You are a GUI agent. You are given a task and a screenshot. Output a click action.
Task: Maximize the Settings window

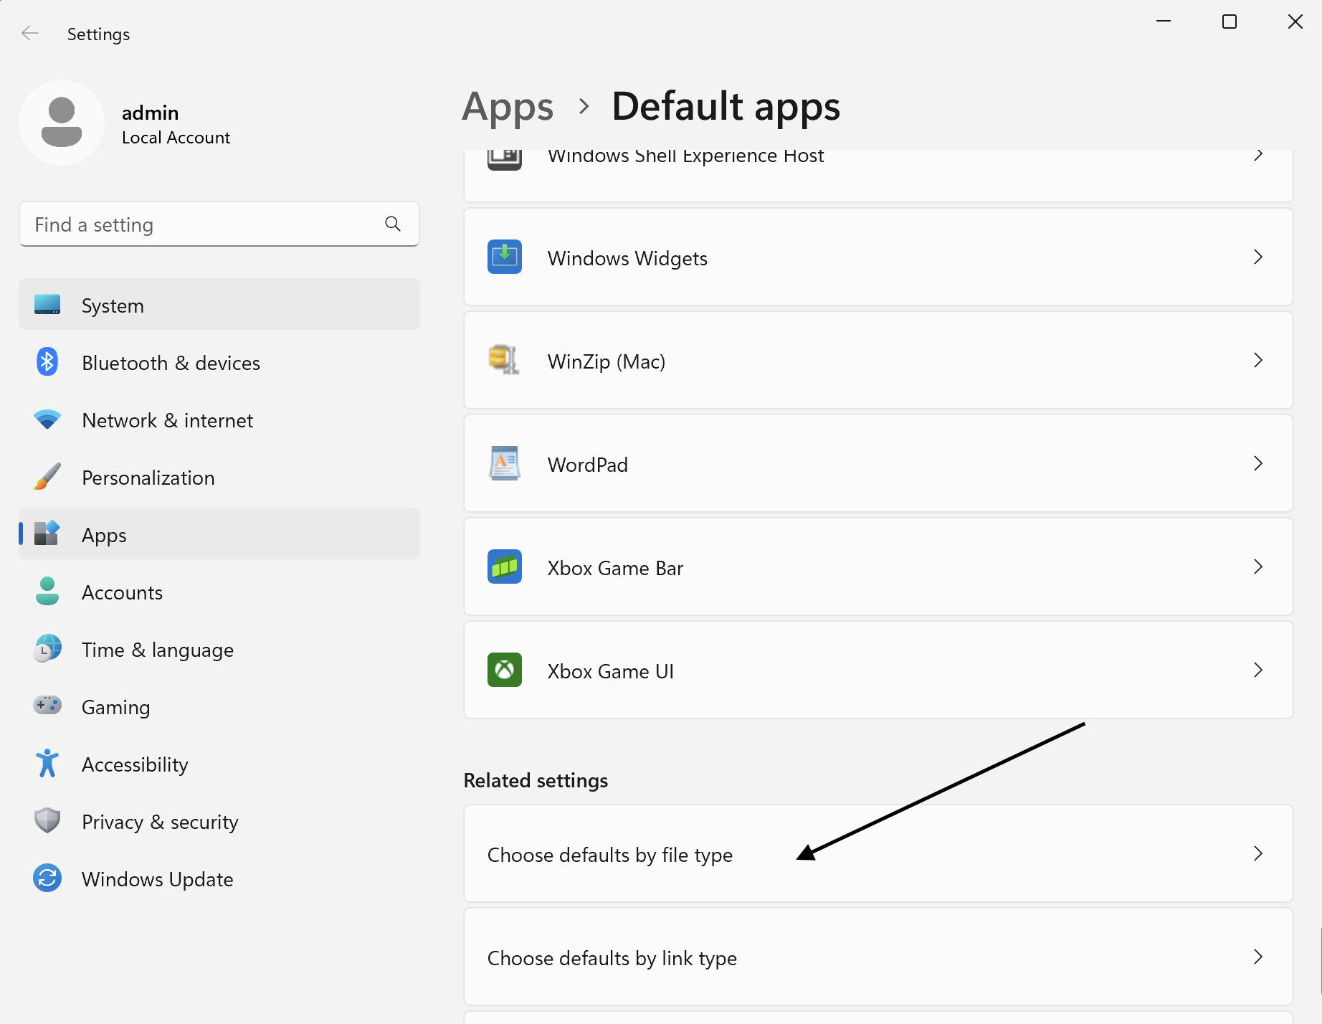(x=1230, y=22)
